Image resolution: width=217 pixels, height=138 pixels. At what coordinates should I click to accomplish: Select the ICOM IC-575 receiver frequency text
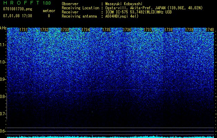(138, 12)
